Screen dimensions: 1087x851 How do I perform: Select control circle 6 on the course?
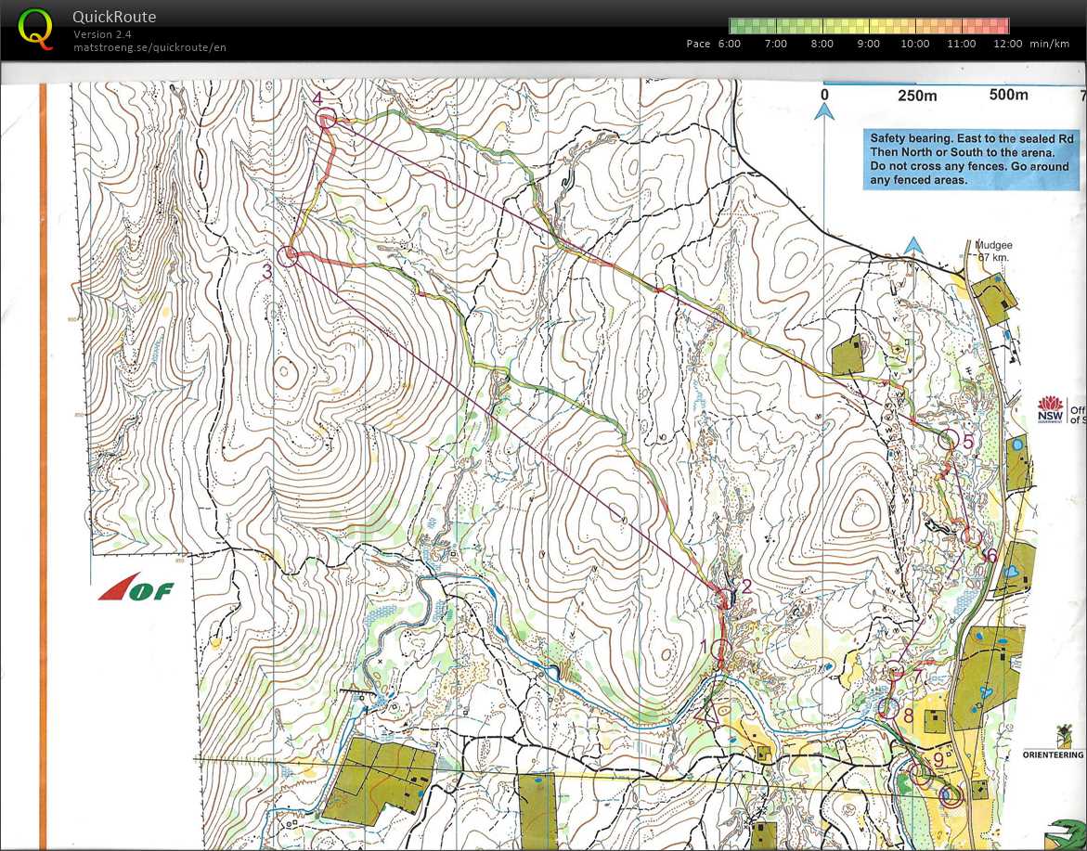[x=972, y=536]
